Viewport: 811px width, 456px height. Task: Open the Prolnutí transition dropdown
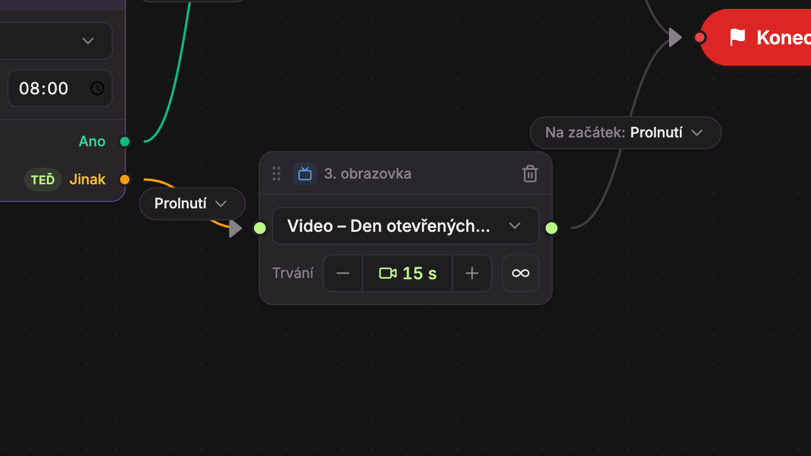point(192,204)
